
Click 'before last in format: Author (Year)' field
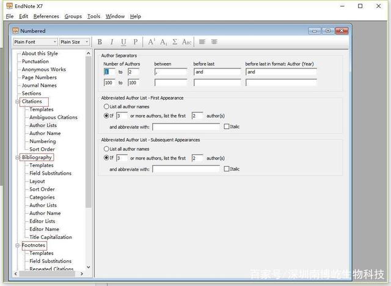coord(281,72)
